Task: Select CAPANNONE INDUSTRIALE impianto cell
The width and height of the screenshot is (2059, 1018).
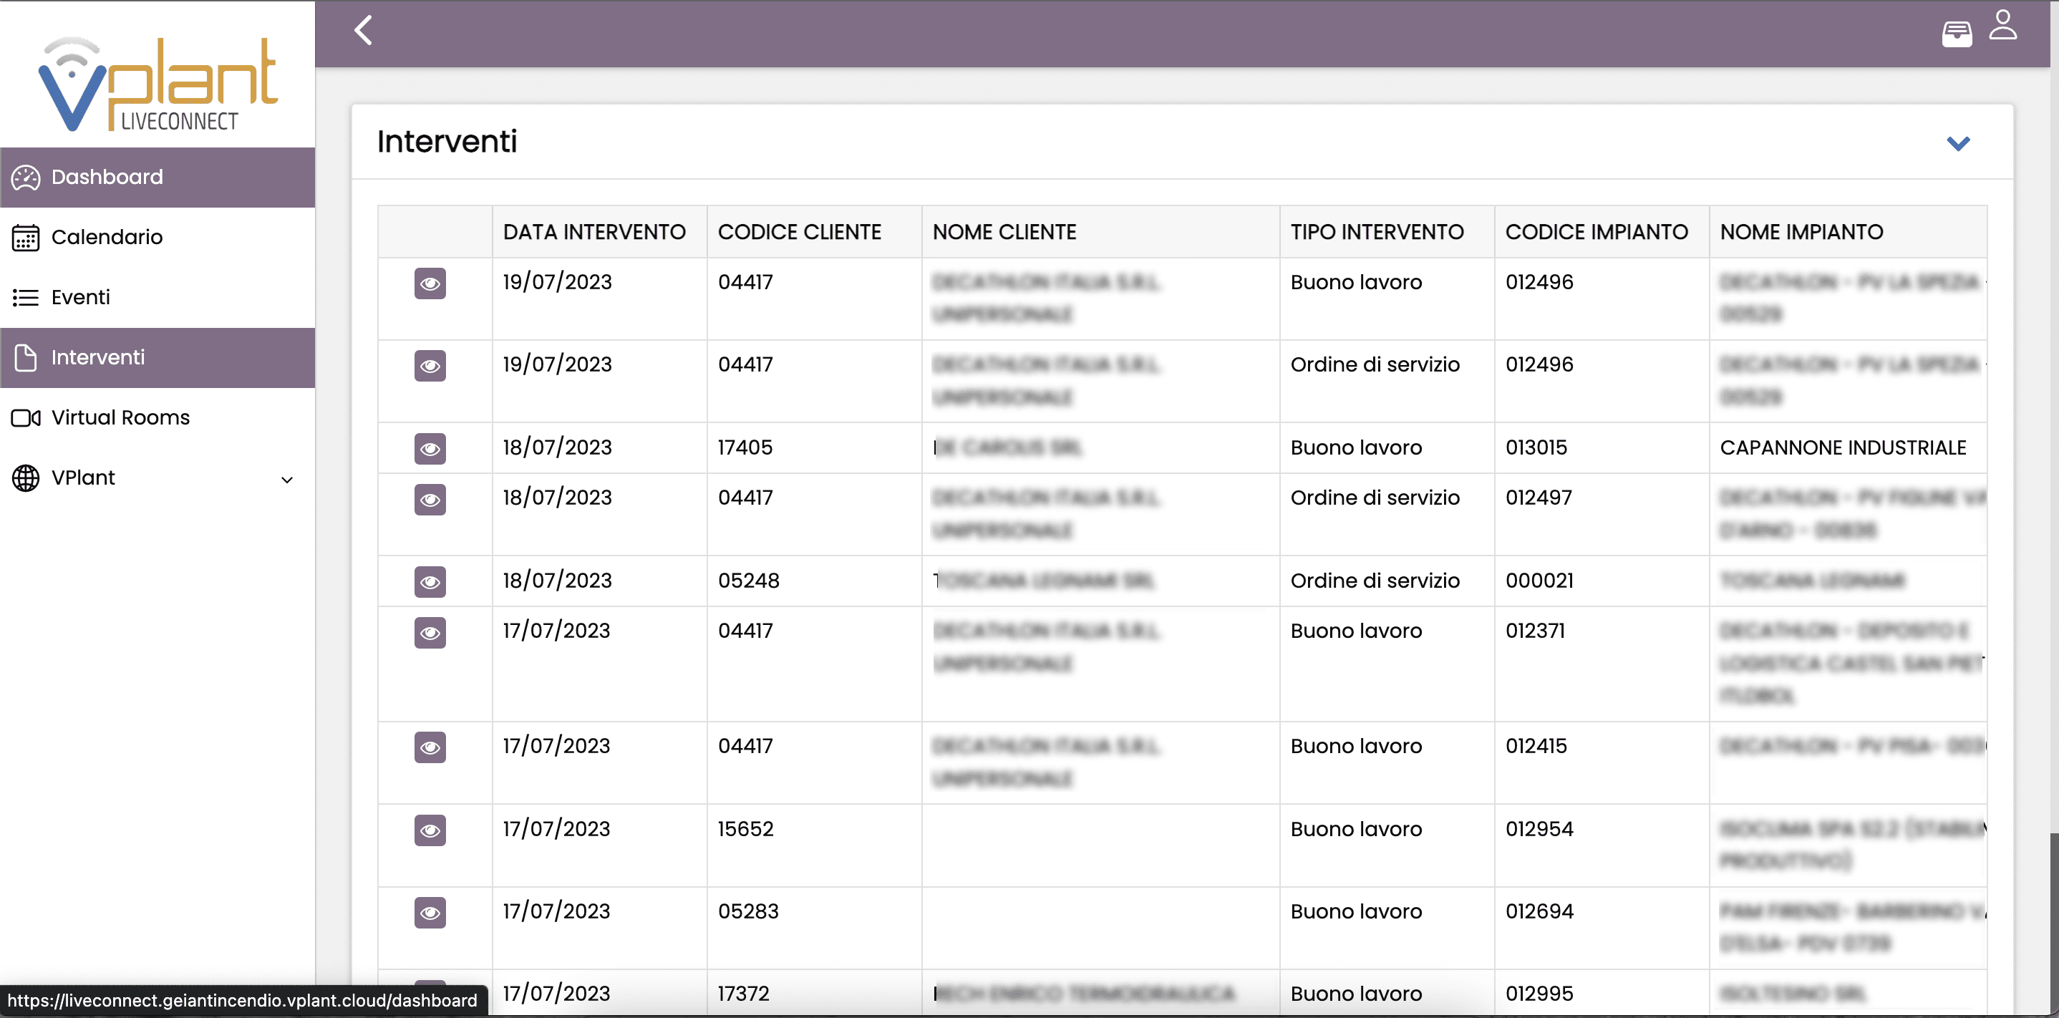Action: point(1848,447)
